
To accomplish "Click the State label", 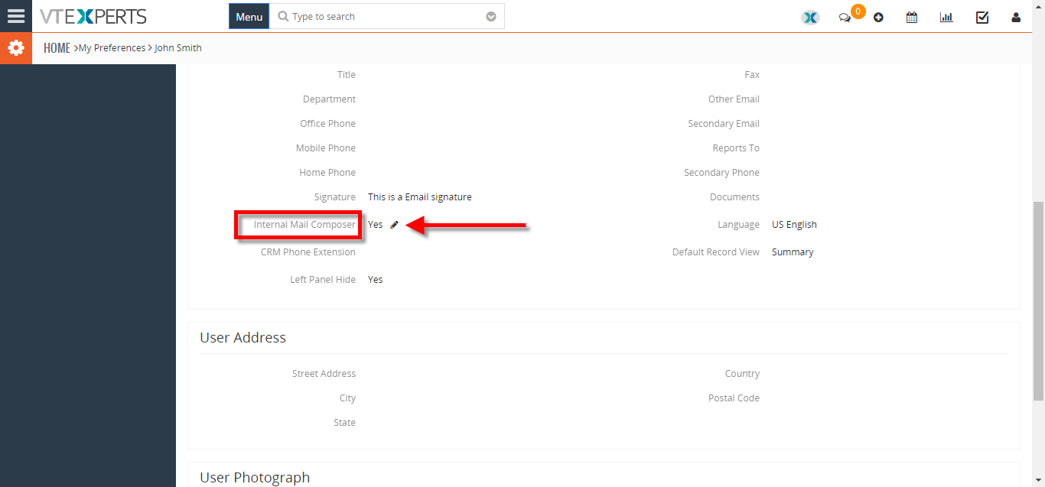I will click(x=344, y=423).
